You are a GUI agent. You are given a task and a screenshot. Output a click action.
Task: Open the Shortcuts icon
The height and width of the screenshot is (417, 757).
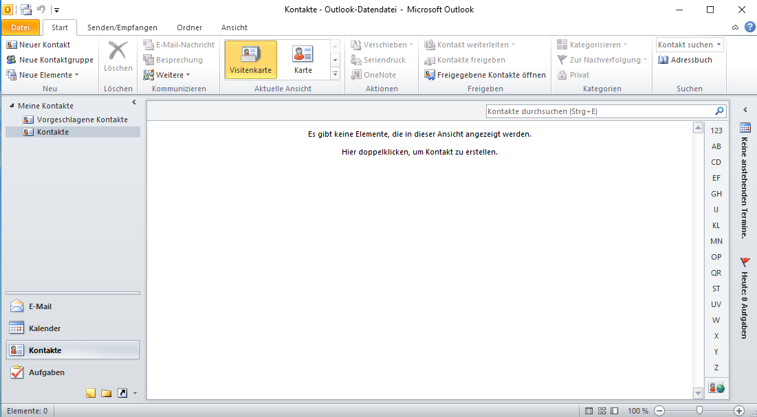pos(122,393)
